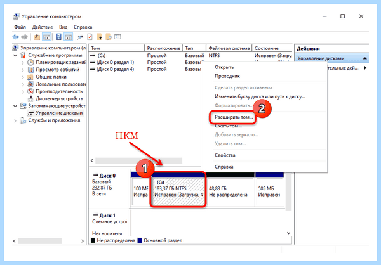The height and width of the screenshot is (265, 381).
Task: Sort by the Тип column header
Action: [194, 48]
